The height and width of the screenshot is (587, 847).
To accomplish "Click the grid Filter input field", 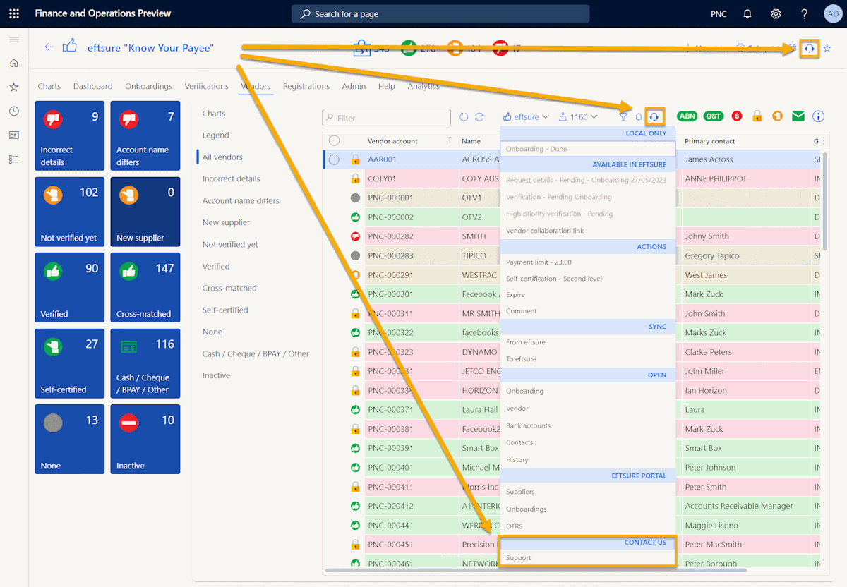I will click(x=386, y=117).
